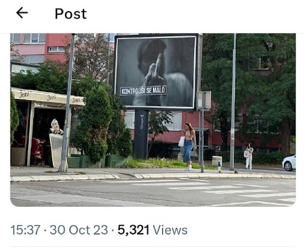Click the red chair inside cafe
Image resolution: width=307 pixels, height=248 pixels.
(x=37, y=150)
